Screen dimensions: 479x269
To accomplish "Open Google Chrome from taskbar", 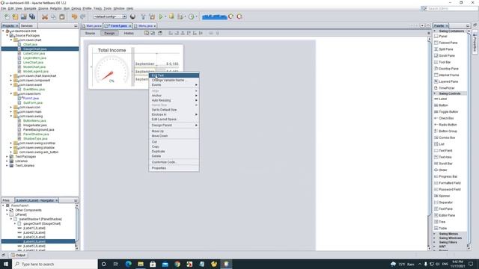I will 177,264.
